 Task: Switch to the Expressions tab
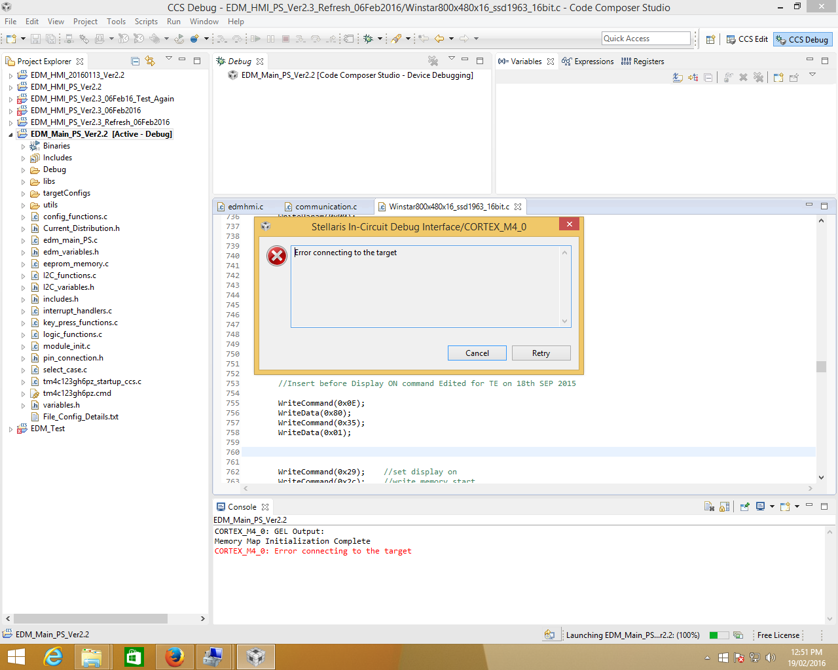coord(588,62)
